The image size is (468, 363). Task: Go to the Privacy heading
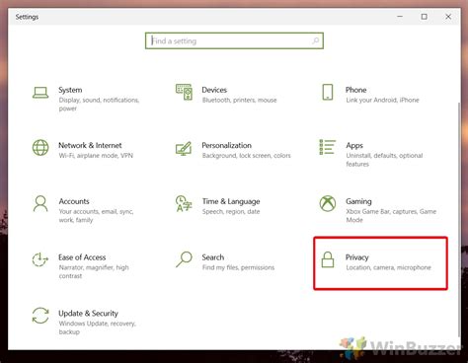point(356,257)
